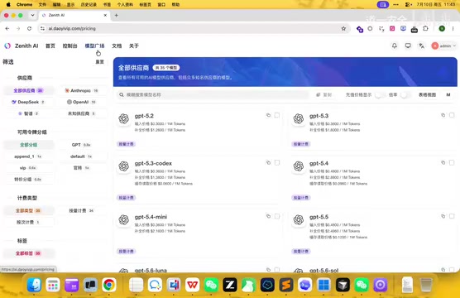460x298 pixels.
Task: Open Google Chrome from the dock
Action: tap(109, 285)
